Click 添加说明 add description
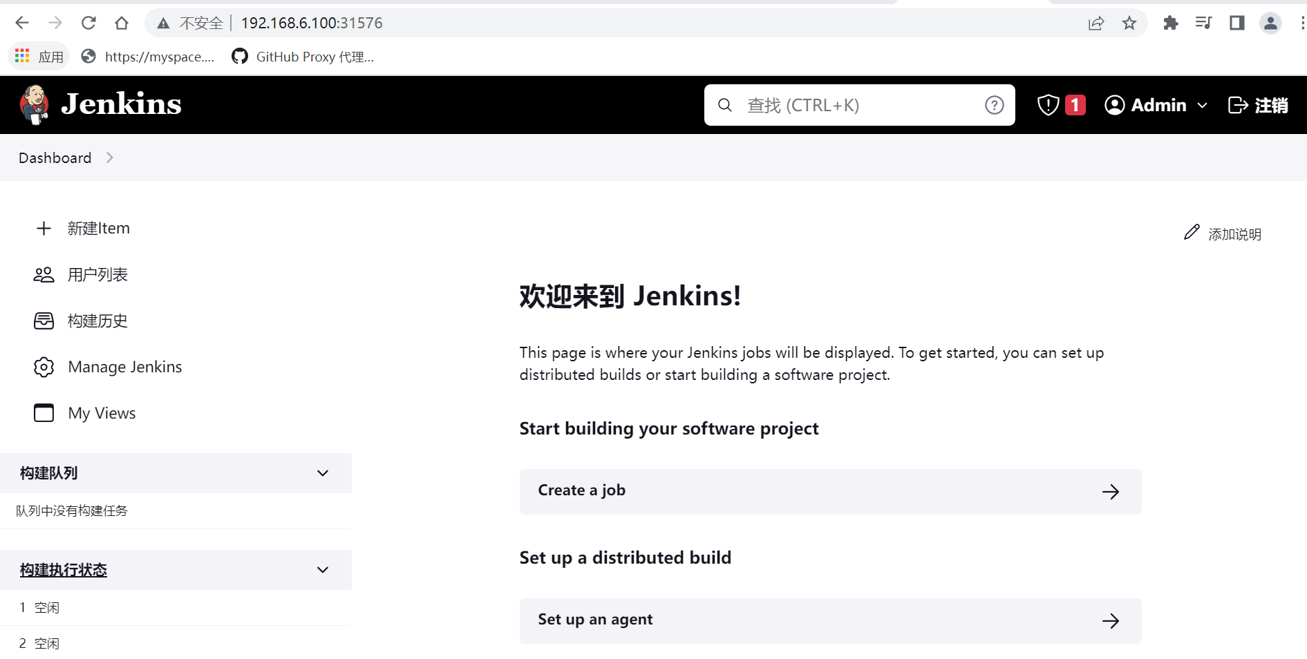1307x659 pixels. coord(1223,233)
